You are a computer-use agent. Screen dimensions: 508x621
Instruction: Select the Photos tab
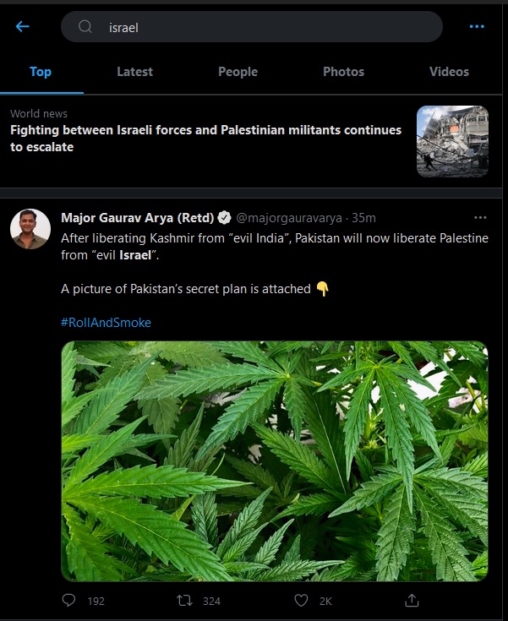[x=343, y=72]
